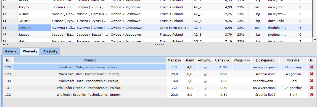
Task: Sort by the Wariant column header
Action: click(90, 60)
